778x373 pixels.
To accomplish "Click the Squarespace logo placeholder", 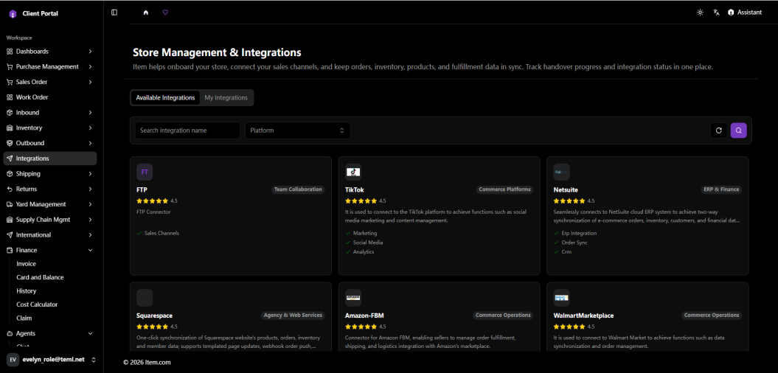I will click(145, 298).
